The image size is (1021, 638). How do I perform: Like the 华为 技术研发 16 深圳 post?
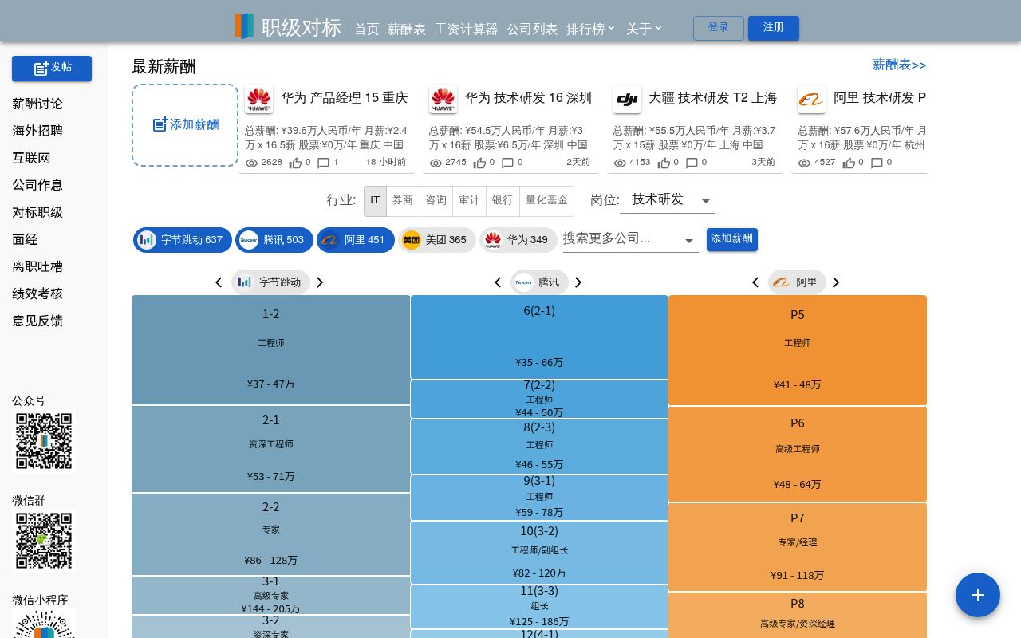click(479, 163)
